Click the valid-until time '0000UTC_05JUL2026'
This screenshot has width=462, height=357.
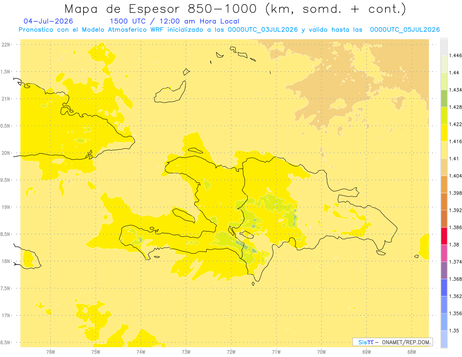[405, 30]
